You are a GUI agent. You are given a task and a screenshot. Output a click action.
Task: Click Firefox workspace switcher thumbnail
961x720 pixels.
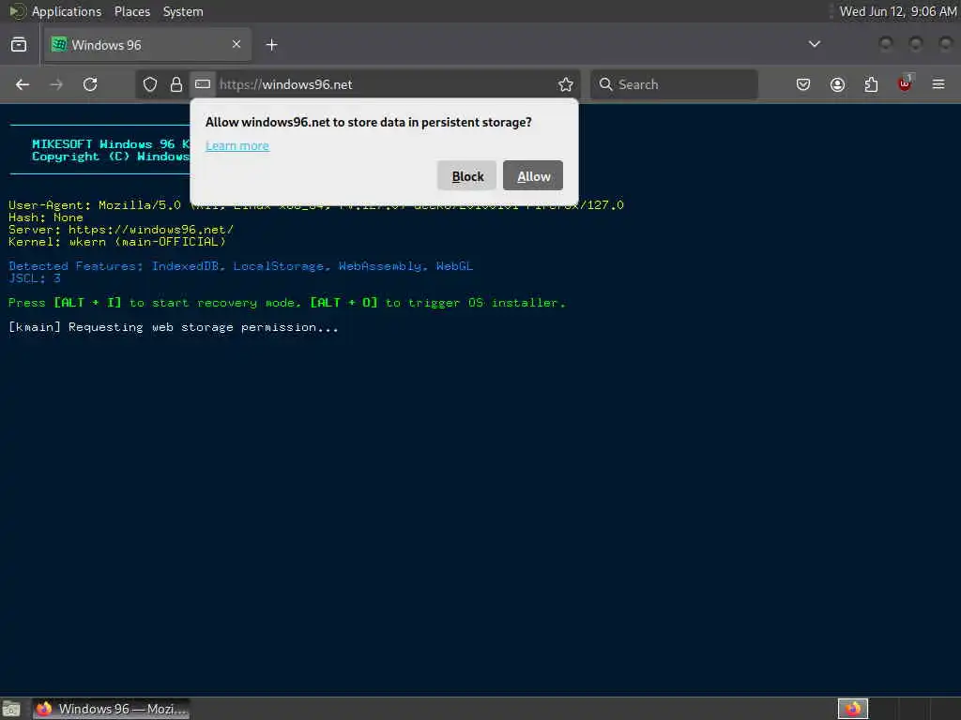(852, 709)
